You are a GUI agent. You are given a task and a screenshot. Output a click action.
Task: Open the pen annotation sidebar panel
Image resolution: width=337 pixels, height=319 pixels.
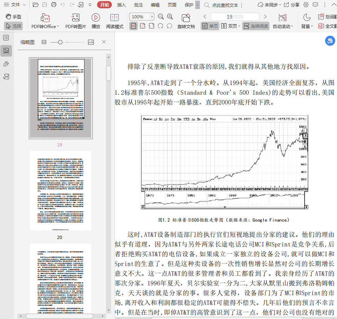pos(6,64)
